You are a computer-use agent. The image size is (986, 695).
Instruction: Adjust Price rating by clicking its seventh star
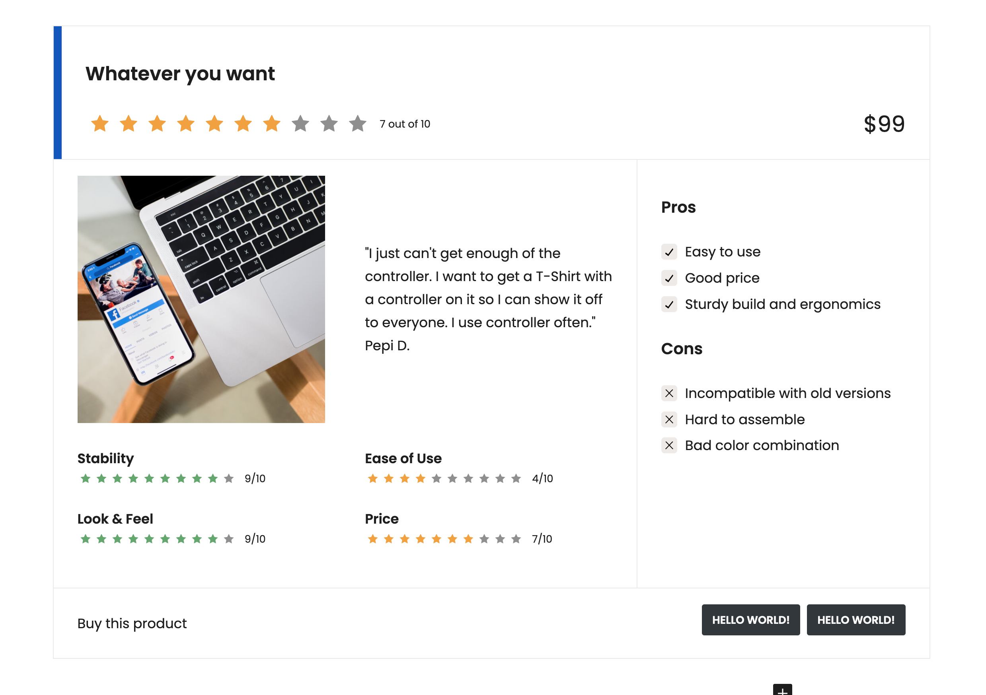468,539
